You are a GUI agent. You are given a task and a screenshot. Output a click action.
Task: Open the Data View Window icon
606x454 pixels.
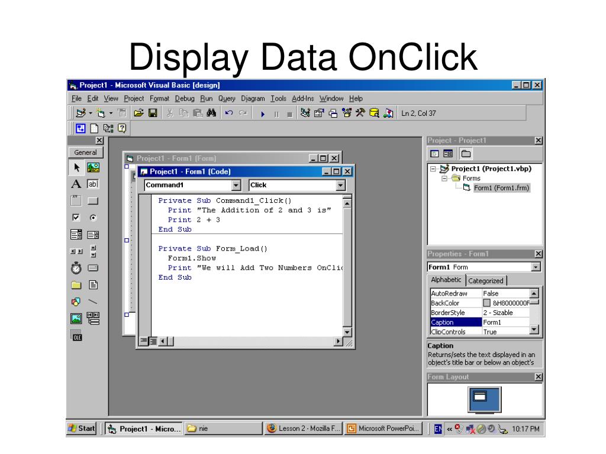(374, 113)
